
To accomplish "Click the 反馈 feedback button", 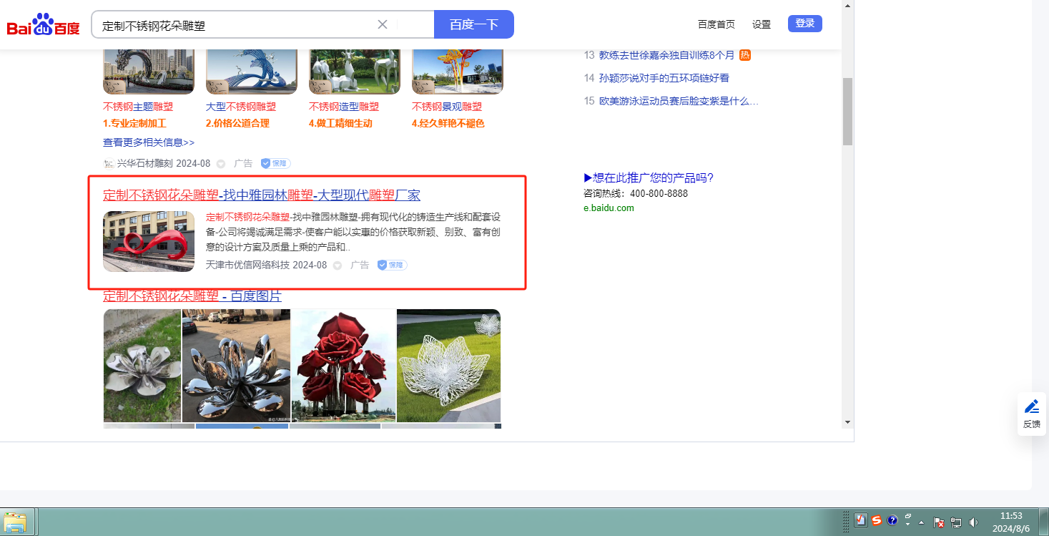I will tap(1032, 414).
